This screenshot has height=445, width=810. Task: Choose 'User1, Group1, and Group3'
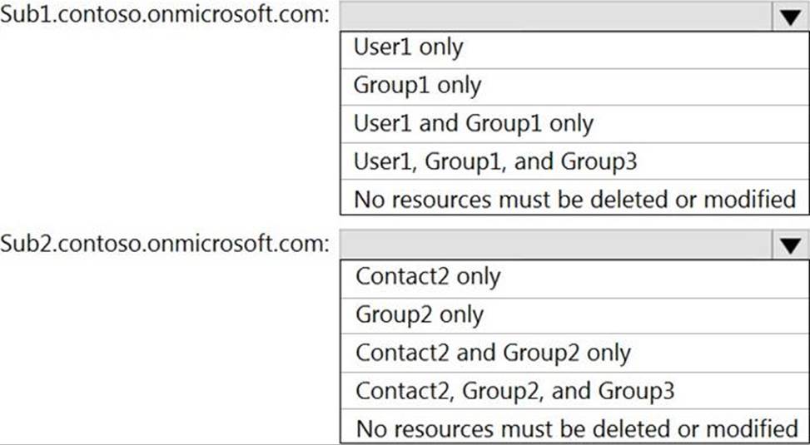574,161
